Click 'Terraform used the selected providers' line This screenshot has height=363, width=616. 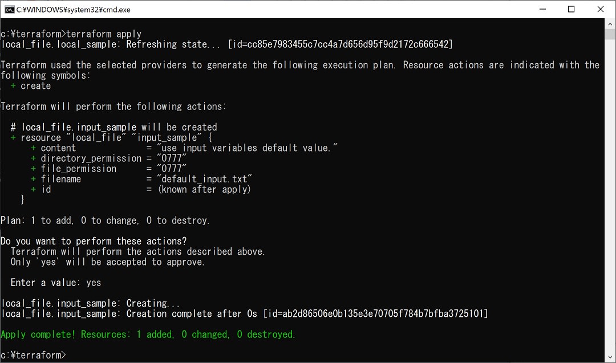click(x=300, y=70)
